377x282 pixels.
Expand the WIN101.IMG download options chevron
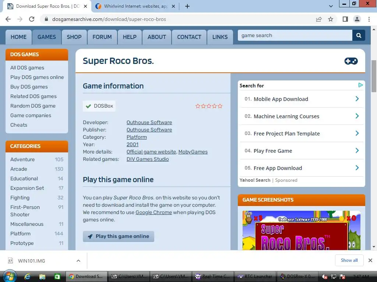click(78, 261)
